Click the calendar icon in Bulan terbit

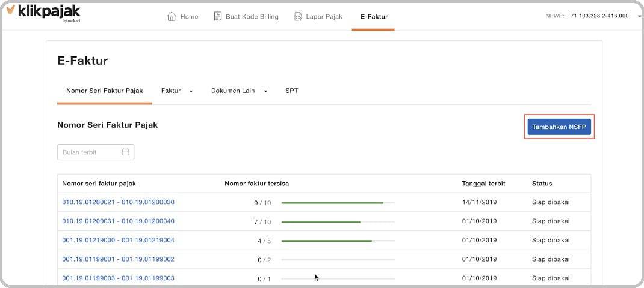tap(125, 152)
